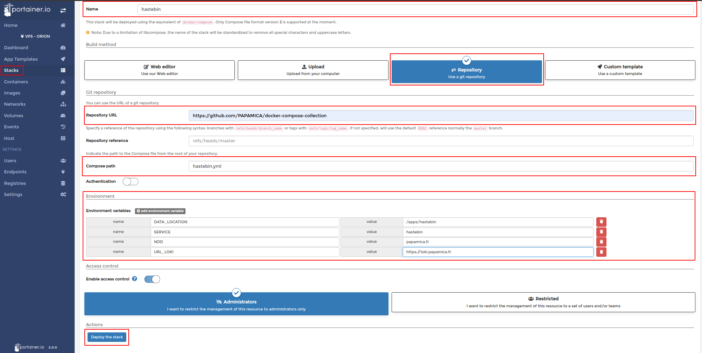Click the VPS - ORION endpoint label
Screen dimensions: 702x353
(35, 36)
